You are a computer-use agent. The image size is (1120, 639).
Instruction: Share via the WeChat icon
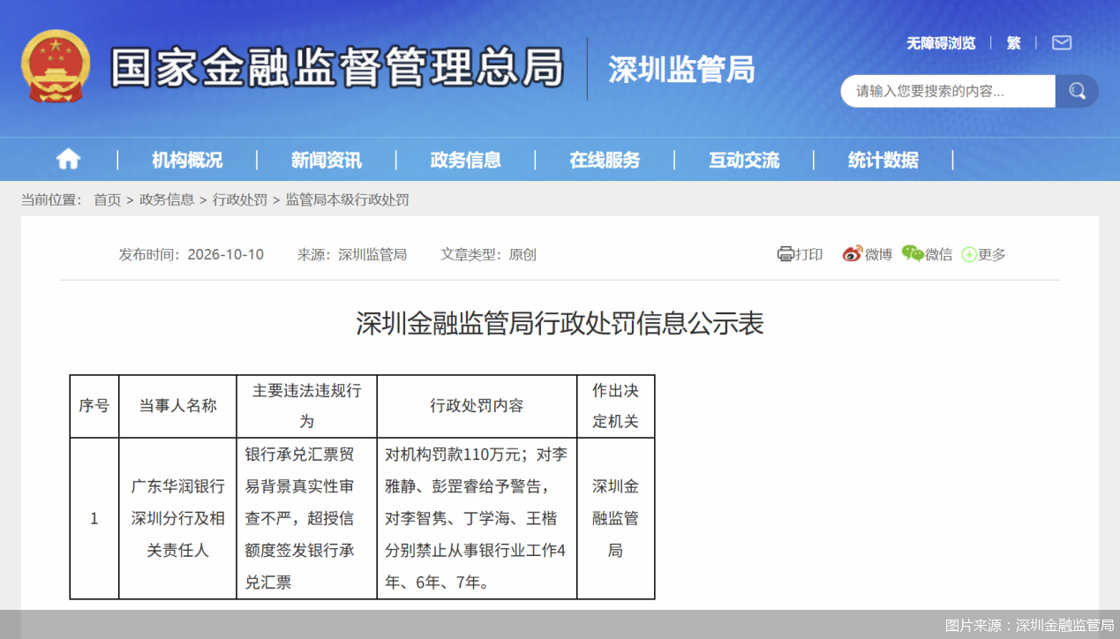(x=913, y=254)
